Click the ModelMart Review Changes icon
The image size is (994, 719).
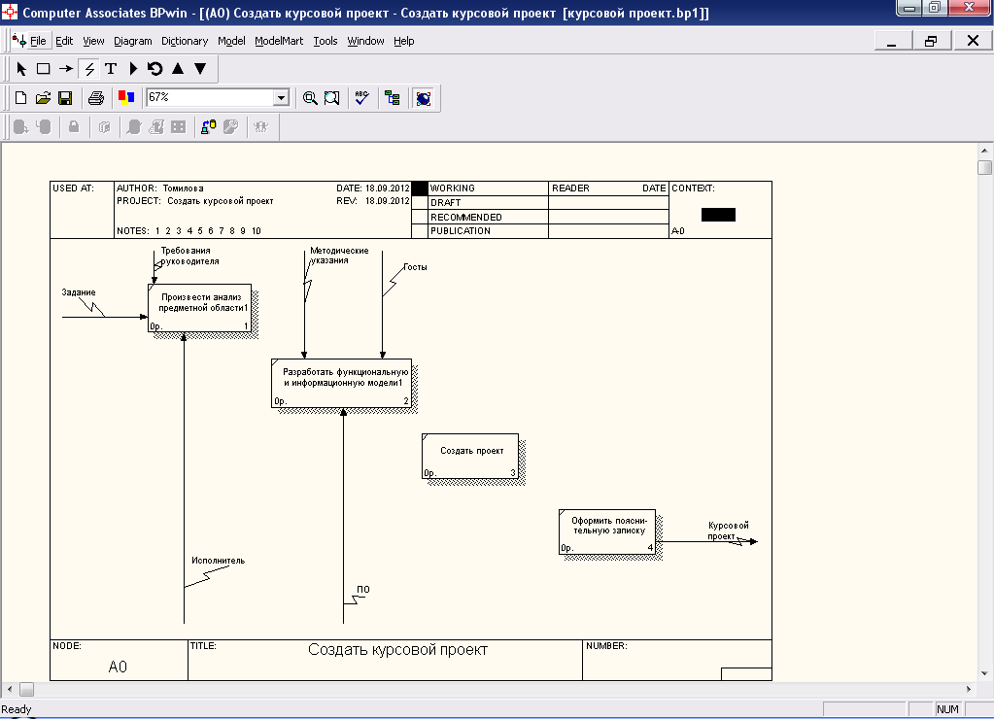(x=105, y=127)
